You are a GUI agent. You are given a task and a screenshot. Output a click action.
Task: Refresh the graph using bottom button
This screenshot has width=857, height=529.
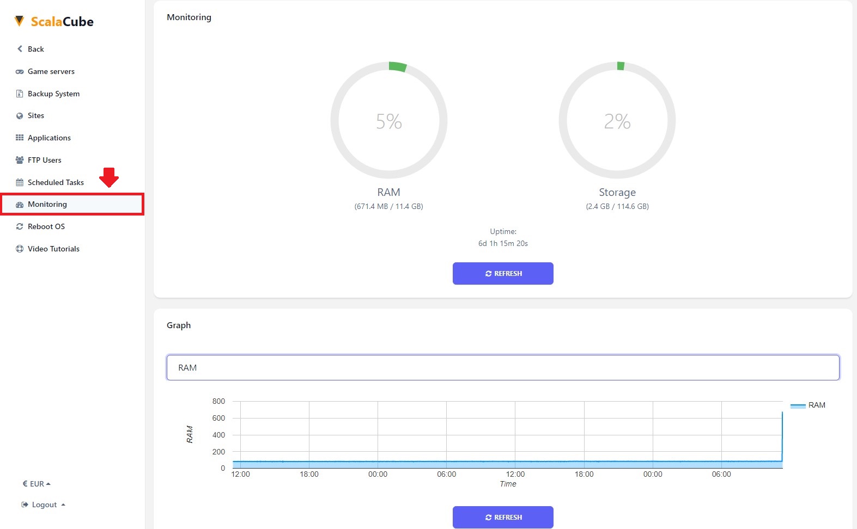[503, 517]
